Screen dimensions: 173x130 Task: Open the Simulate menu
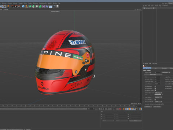(21, 3)
